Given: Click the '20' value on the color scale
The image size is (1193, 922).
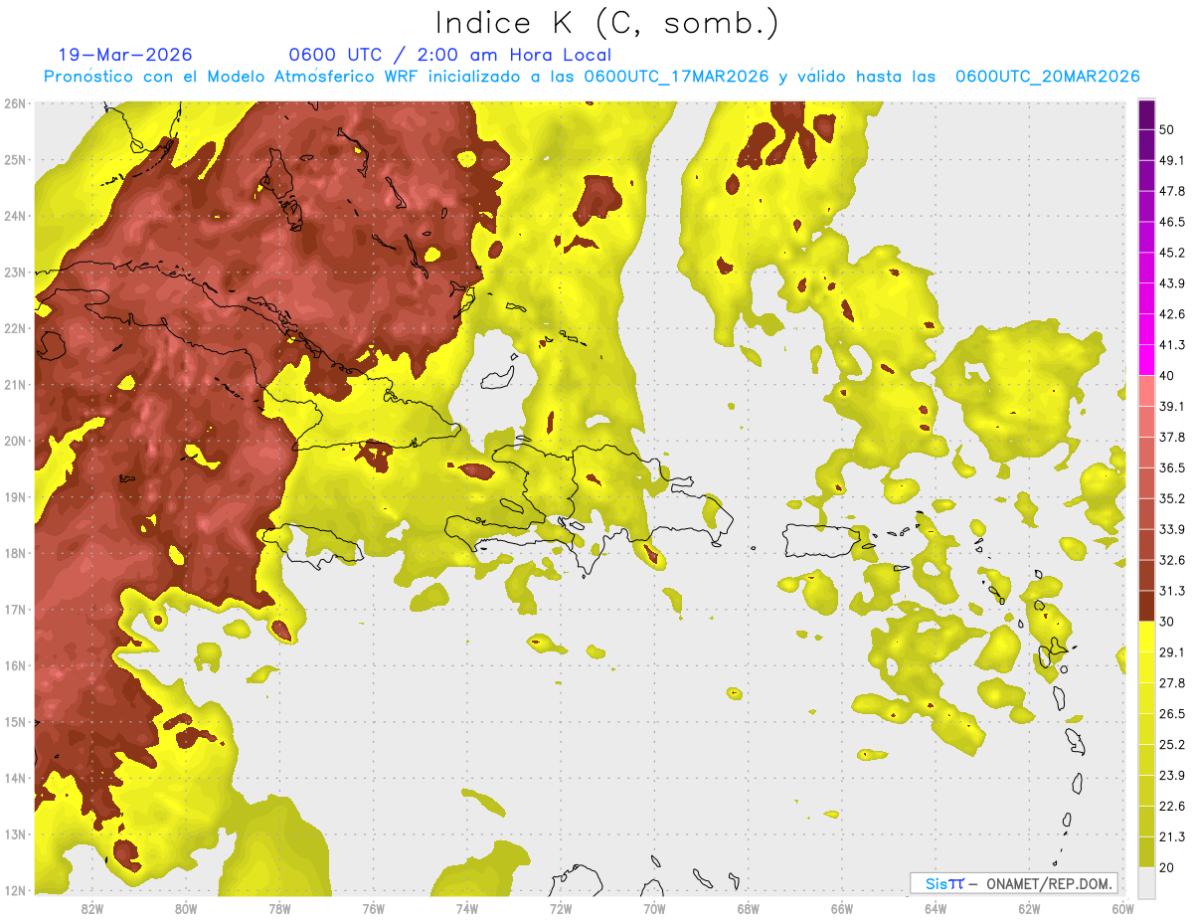Looking at the screenshot, I should click(1167, 868).
